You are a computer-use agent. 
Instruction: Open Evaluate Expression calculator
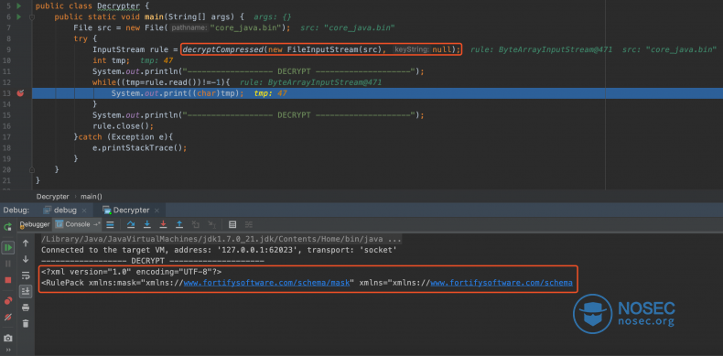click(x=232, y=224)
